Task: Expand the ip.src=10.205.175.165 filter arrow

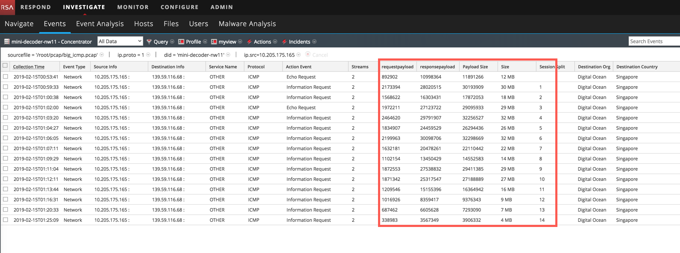Action: tap(299, 55)
